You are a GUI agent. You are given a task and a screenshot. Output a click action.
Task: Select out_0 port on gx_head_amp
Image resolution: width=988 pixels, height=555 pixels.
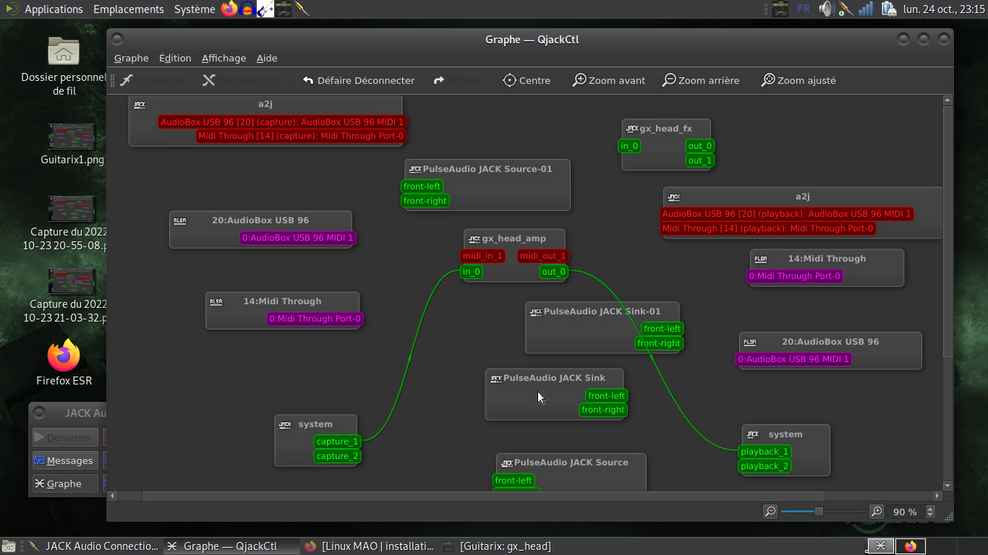tap(554, 272)
